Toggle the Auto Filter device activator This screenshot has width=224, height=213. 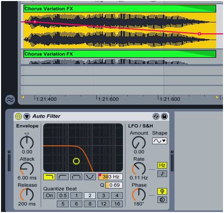point(18,116)
